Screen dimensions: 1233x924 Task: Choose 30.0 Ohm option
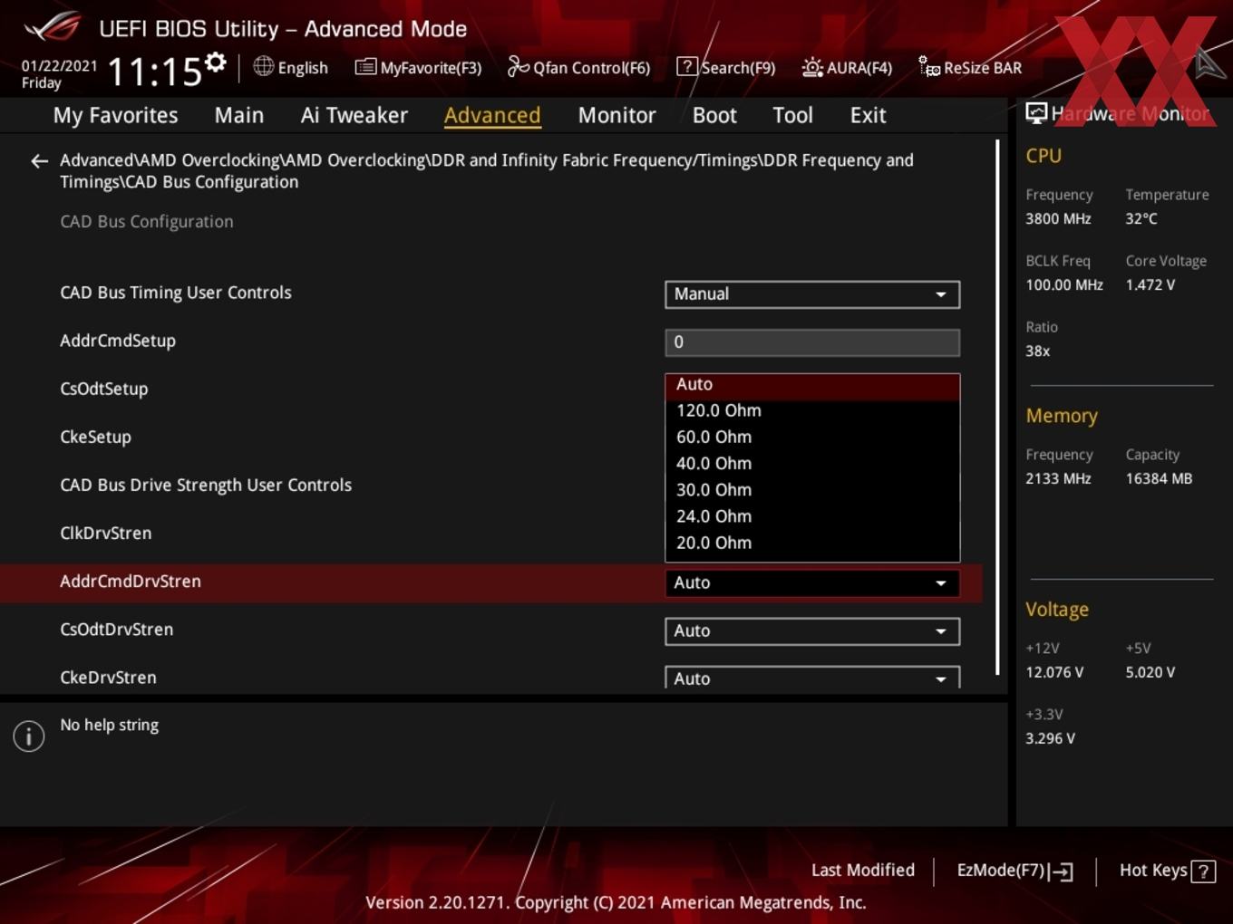coord(812,490)
